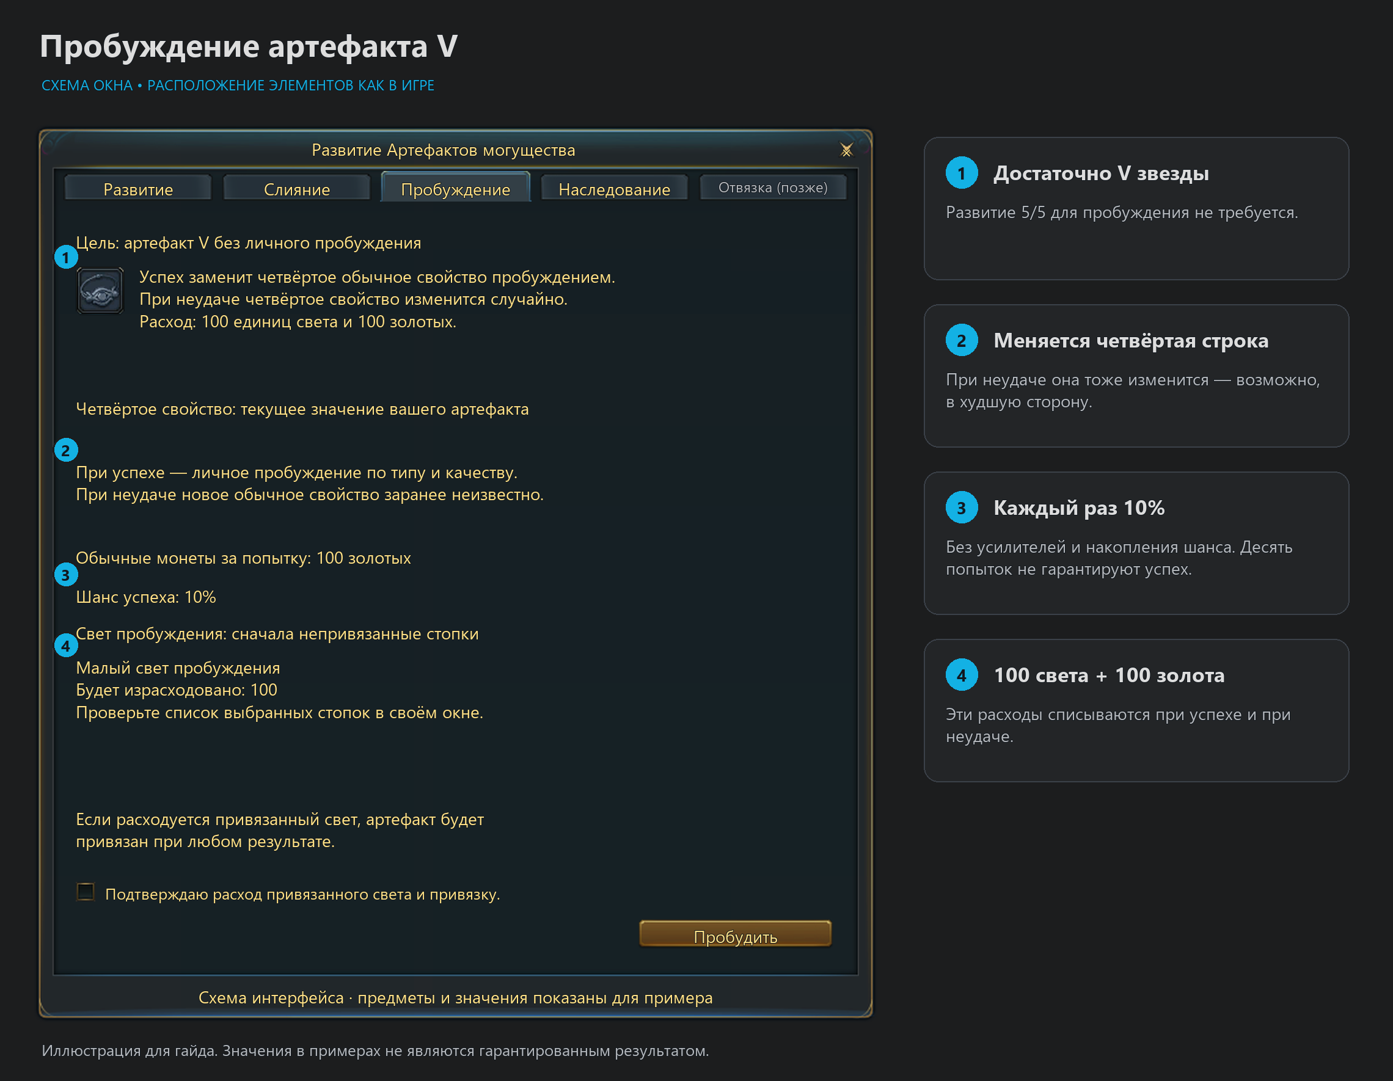Click the heading Меняется четвёртая строка

coord(1131,341)
